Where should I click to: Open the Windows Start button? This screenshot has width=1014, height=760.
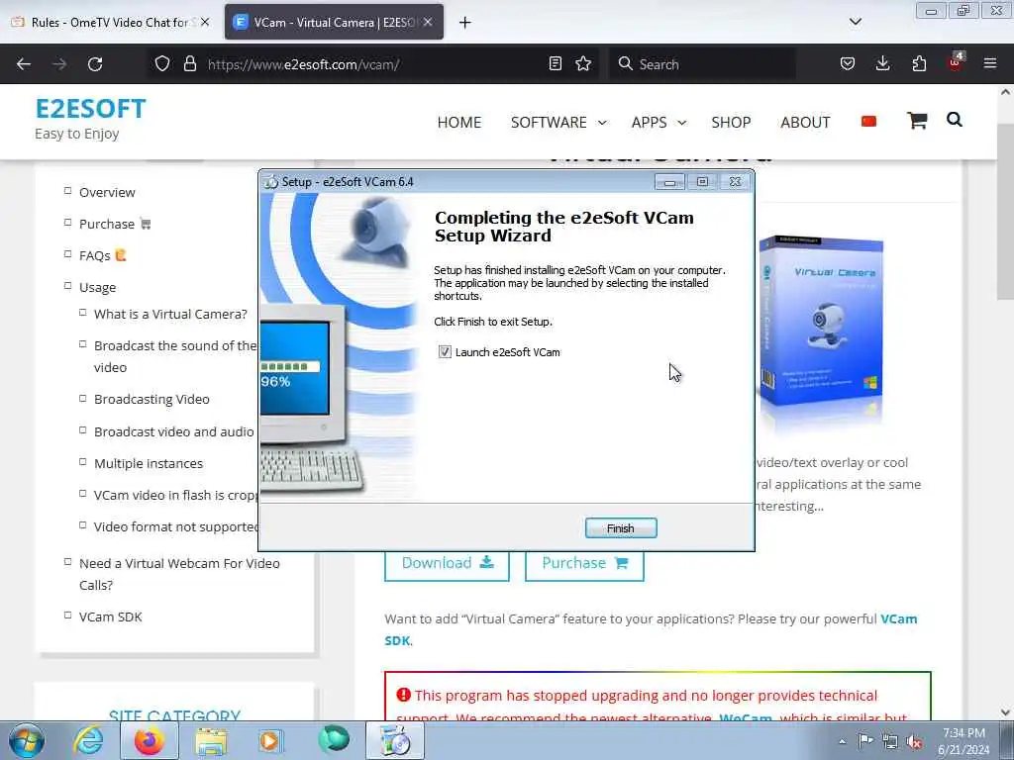[x=27, y=740]
